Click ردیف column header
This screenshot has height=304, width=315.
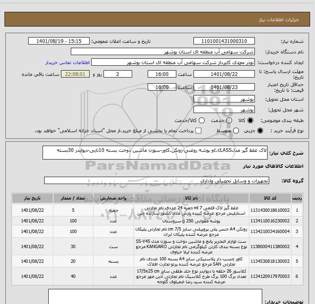pos(297,198)
